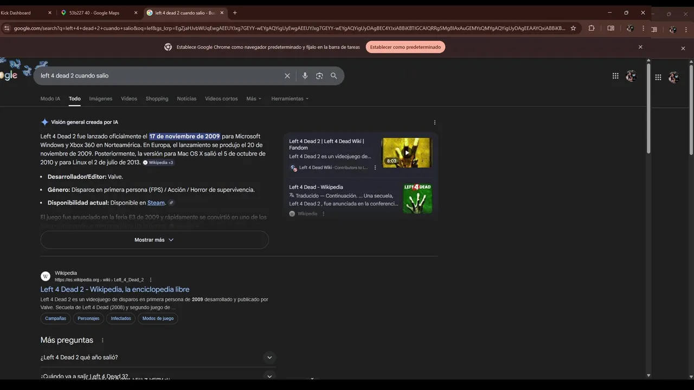Open the Más dropdown
Image resolution: width=694 pixels, height=390 pixels.
point(254,99)
